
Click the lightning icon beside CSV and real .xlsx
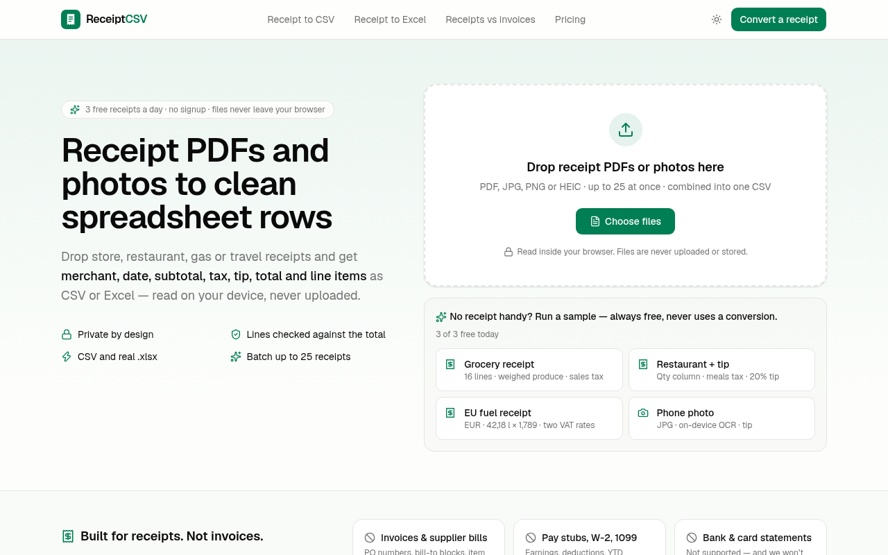67,357
